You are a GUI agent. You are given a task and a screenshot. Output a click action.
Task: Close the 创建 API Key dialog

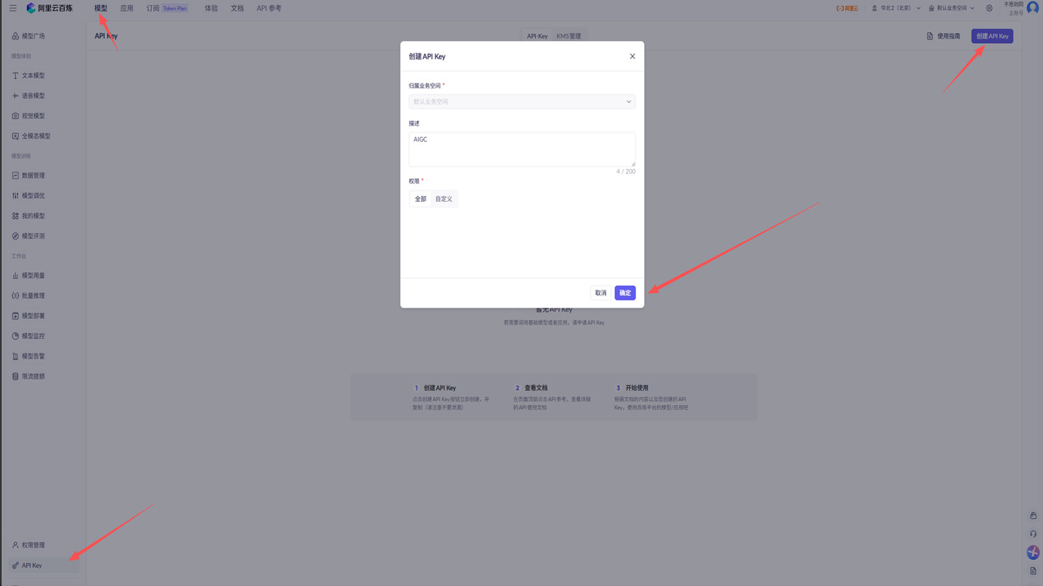[632, 57]
